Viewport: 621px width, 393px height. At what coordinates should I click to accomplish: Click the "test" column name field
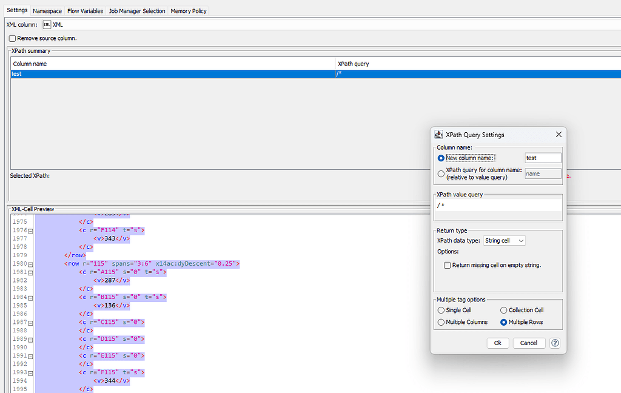(x=543, y=158)
